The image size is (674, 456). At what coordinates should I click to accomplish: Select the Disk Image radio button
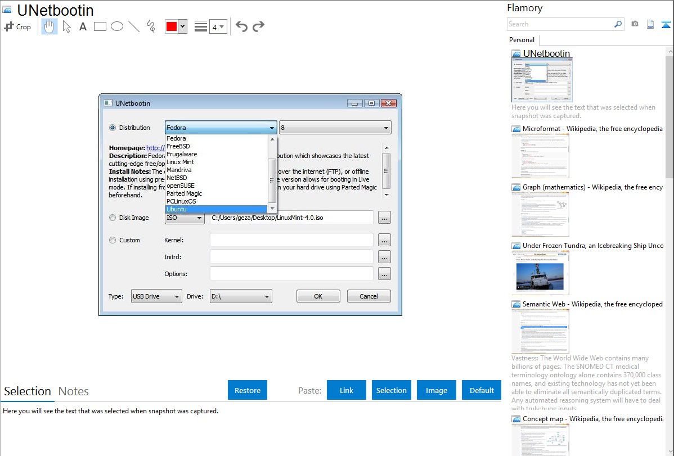[x=113, y=218]
